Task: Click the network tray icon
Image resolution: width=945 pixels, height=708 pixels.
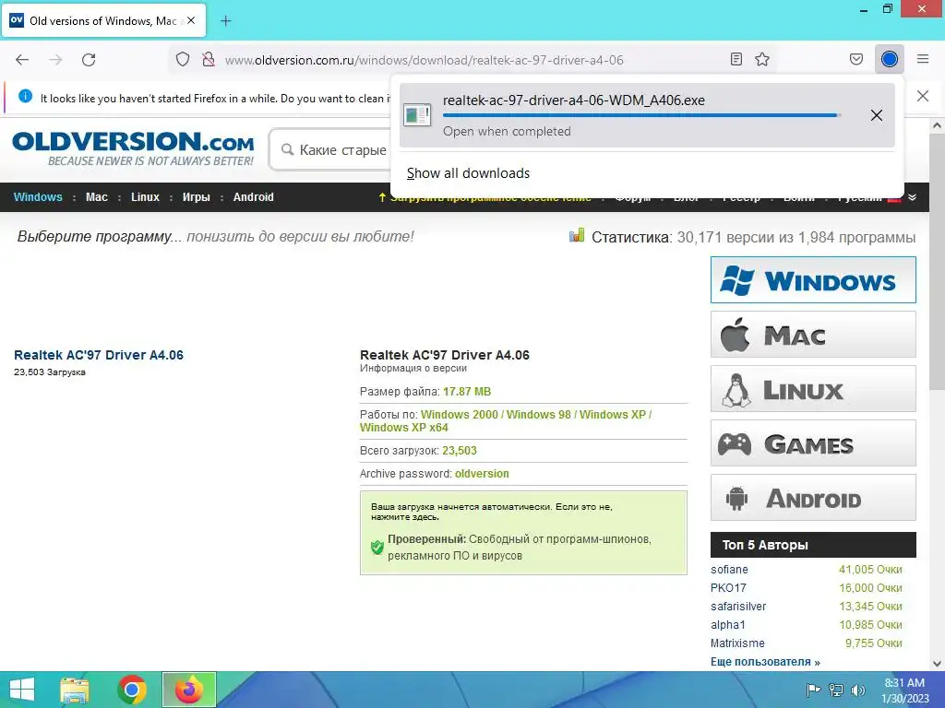Action: 836,690
